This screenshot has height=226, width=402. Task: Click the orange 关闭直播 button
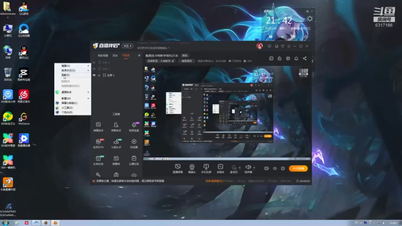coord(298,168)
